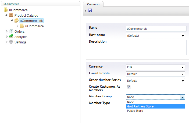Click the Analytics chart icon
This screenshot has width=189, height=123.
(11, 36)
